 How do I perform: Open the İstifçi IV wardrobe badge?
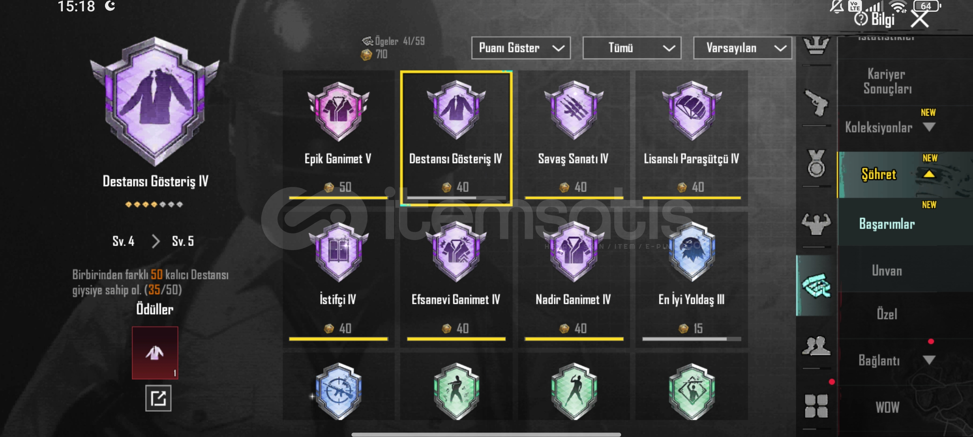tap(338, 279)
